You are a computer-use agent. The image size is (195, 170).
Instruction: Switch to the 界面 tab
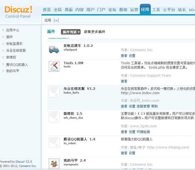[69, 10]
